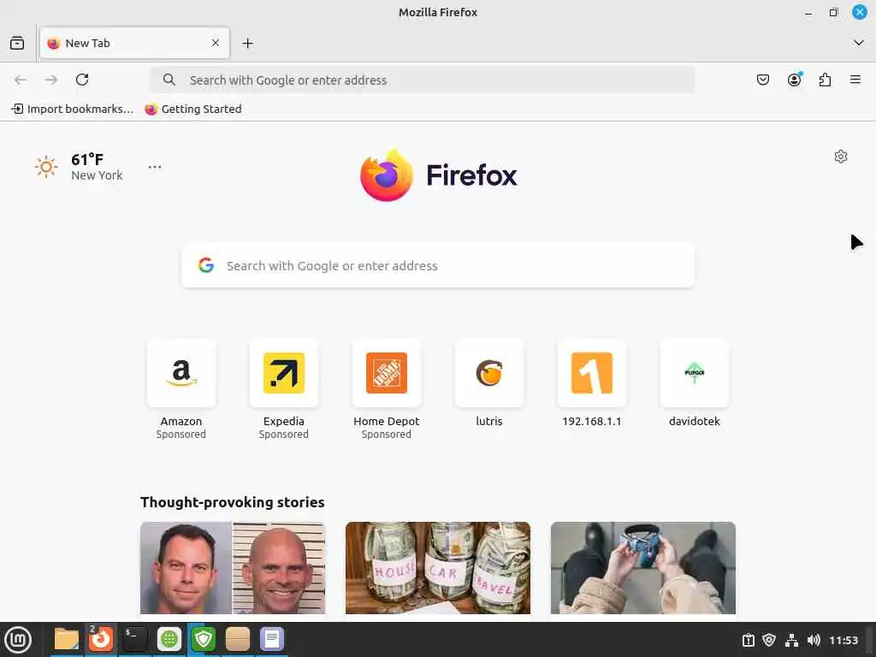Open a new tab with the plus button
Image resolution: width=876 pixels, height=657 pixels.
(247, 43)
